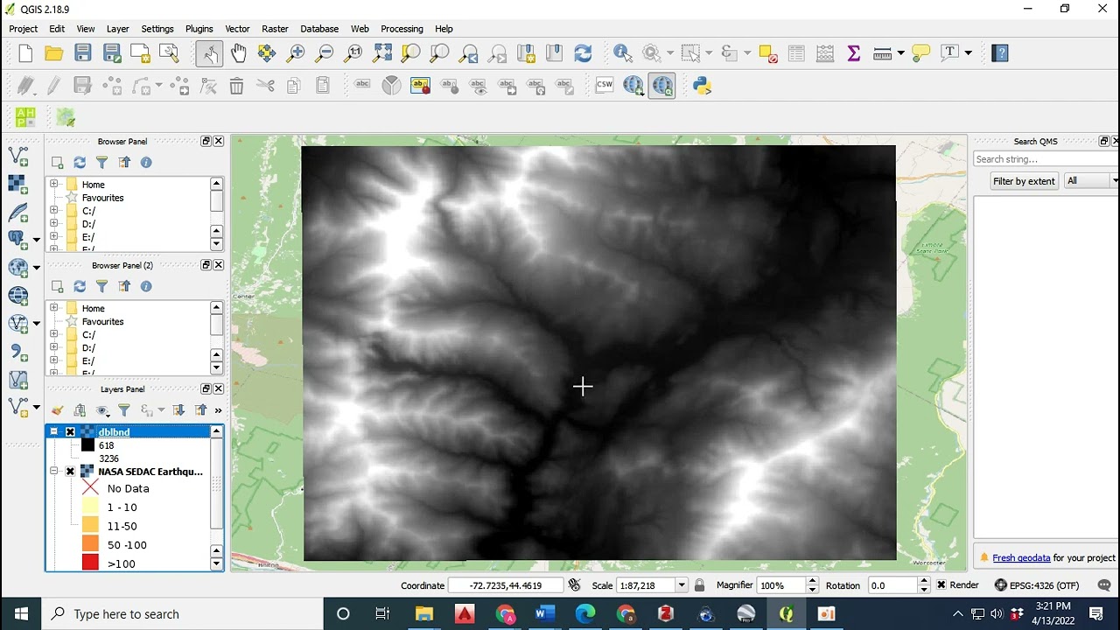
Task: Select the Identify Features tool
Action: 623,53
